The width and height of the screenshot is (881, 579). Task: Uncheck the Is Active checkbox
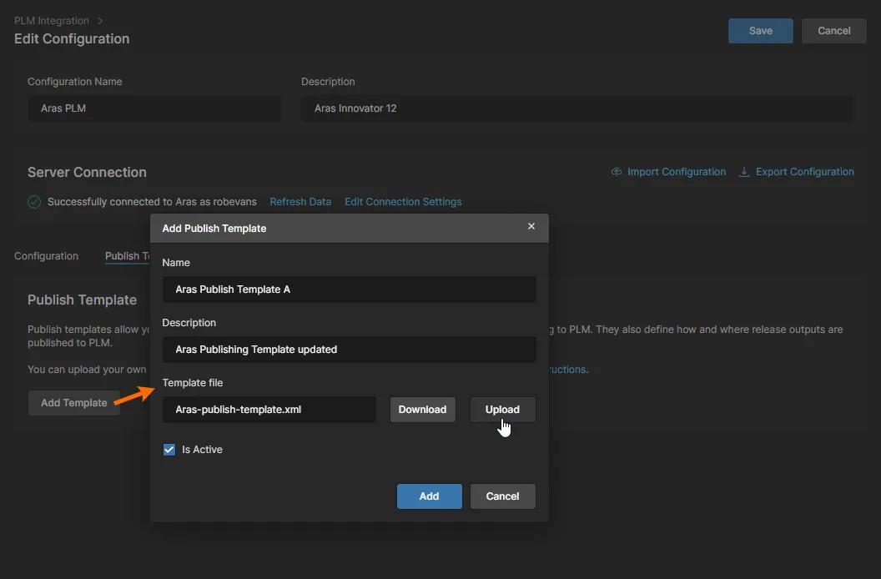[x=169, y=449]
